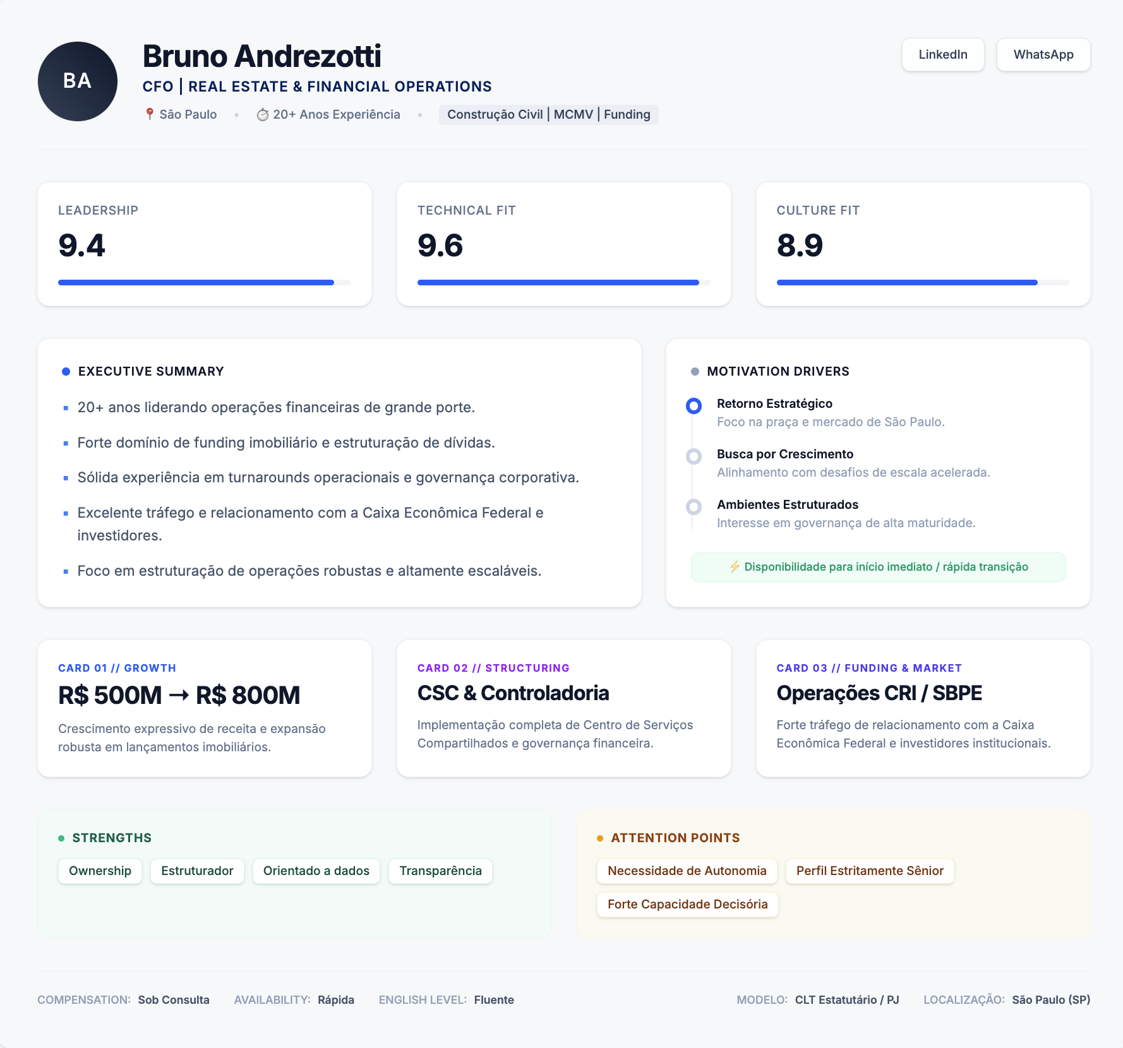Image resolution: width=1123 pixels, height=1048 pixels.
Task: Click the R$ 500M → R$ 800M headline
Action: pyautogui.click(x=179, y=696)
